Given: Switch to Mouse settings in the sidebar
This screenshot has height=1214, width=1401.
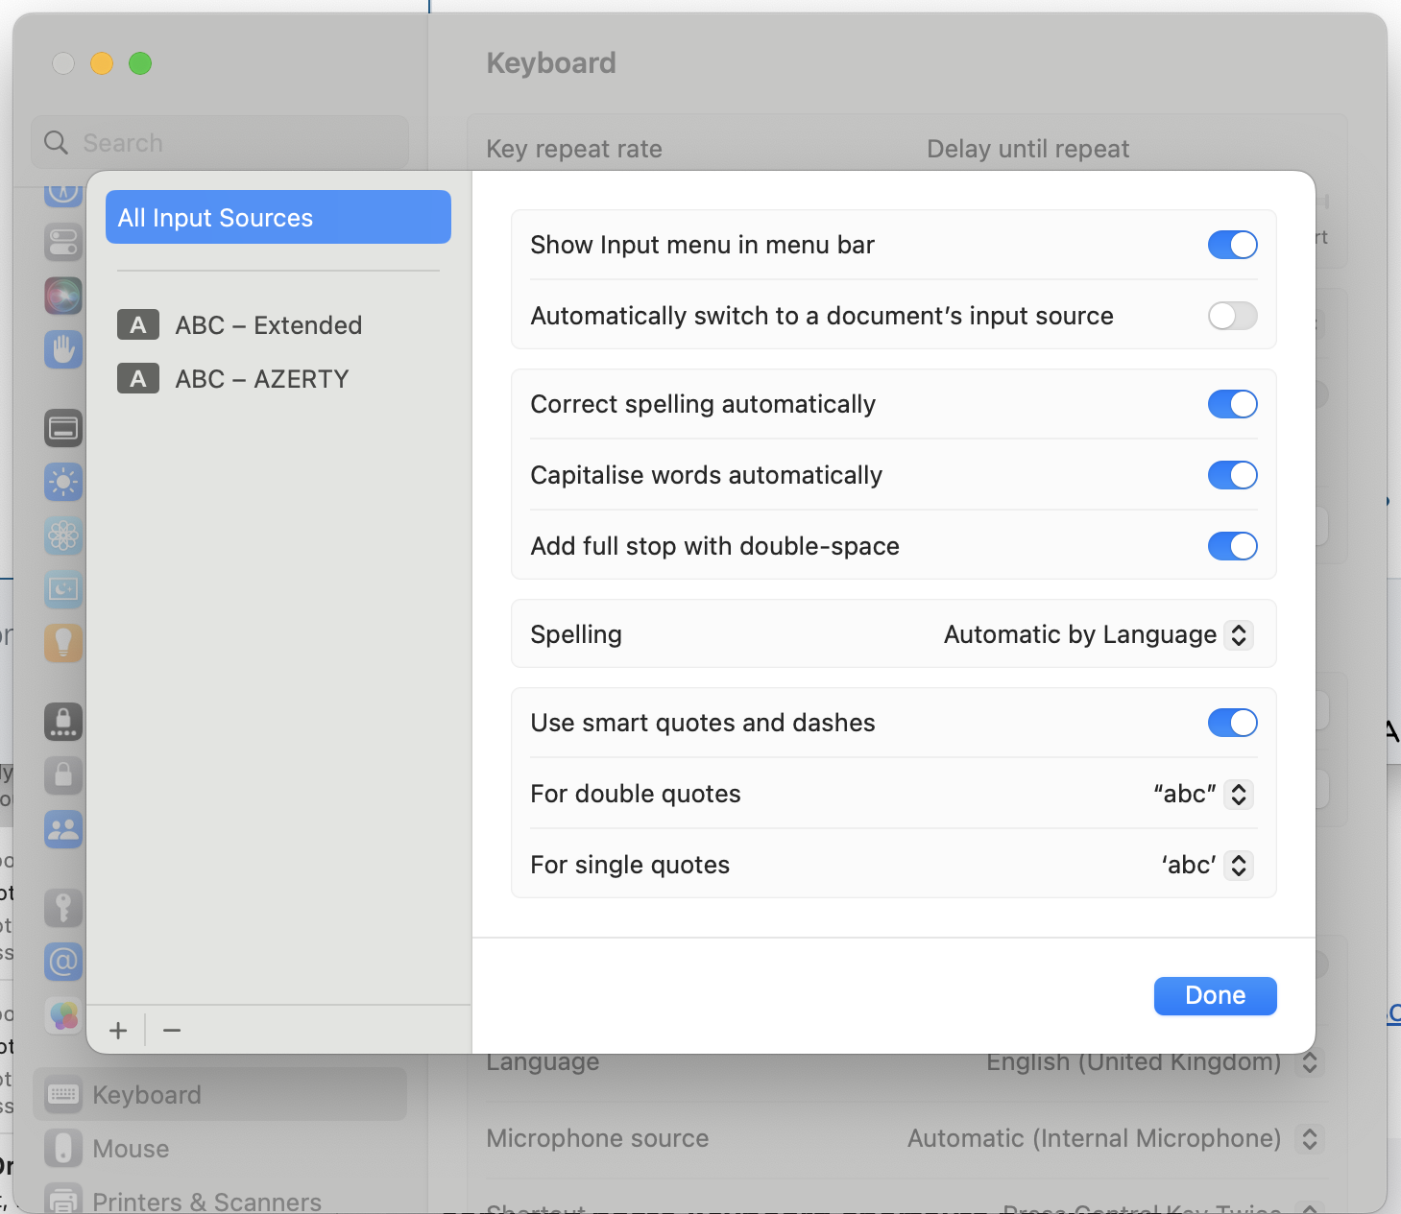Looking at the screenshot, I should [x=131, y=1148].
